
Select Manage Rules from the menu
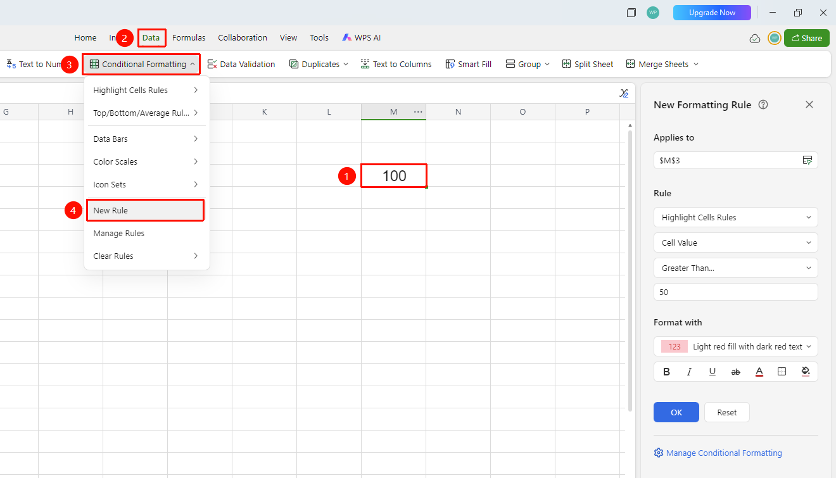(x=146, y=233)
